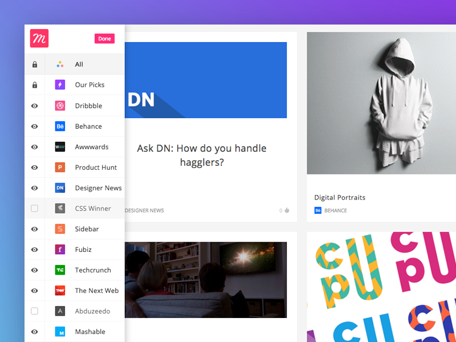Click the colored dots All icon
This screenshot has height=342, width=456.
click(60, 64)
